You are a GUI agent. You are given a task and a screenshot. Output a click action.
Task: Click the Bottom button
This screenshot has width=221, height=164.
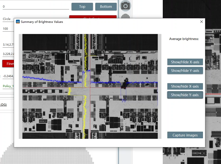coord(106,7)
